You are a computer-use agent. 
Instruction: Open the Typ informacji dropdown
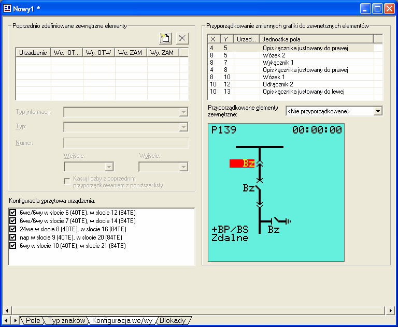(x=183, y=112)
